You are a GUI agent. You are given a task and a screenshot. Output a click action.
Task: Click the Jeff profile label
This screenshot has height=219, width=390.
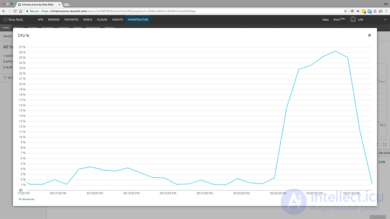(386, 4)
